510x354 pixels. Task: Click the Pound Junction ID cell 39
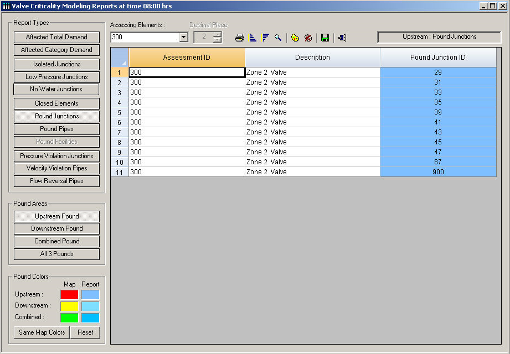(438, 112)
